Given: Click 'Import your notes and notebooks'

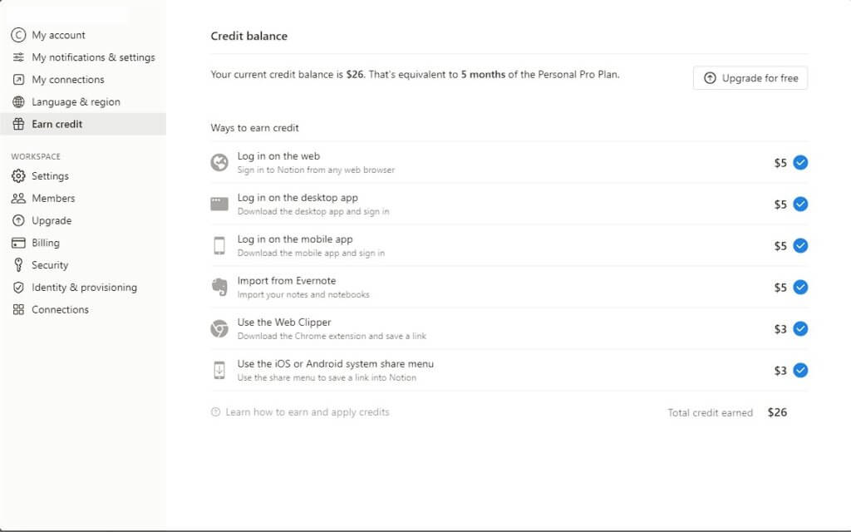Looking at the screenshot, I should (x=303, y=294).
